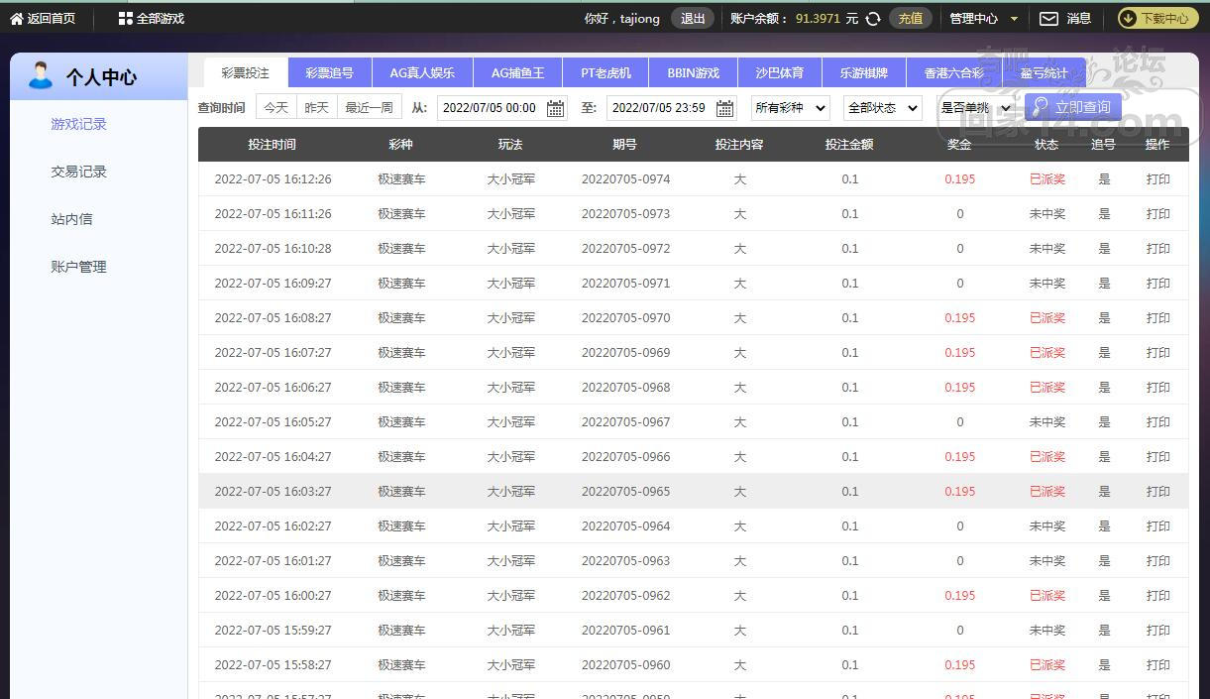Open the 是否单挑 dropdown

pos(976,107)
